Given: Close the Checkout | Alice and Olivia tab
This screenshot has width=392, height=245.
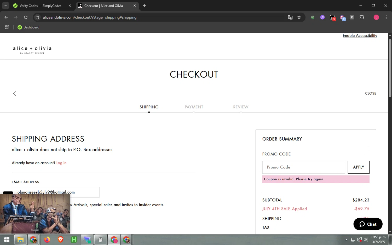Looking at the screenshot, I should (135, 6).
